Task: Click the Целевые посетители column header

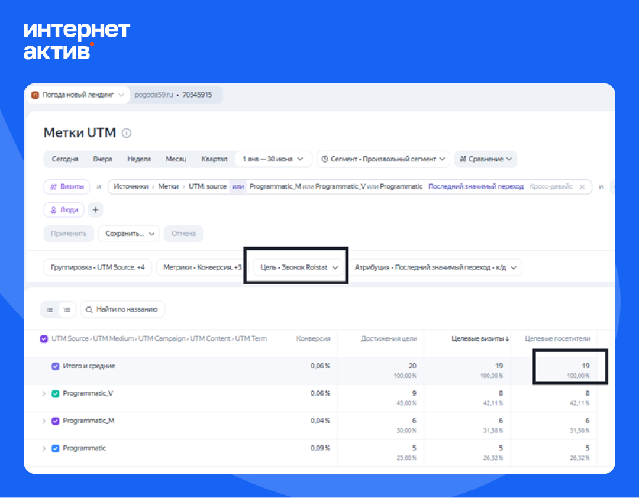Action: 557,339
